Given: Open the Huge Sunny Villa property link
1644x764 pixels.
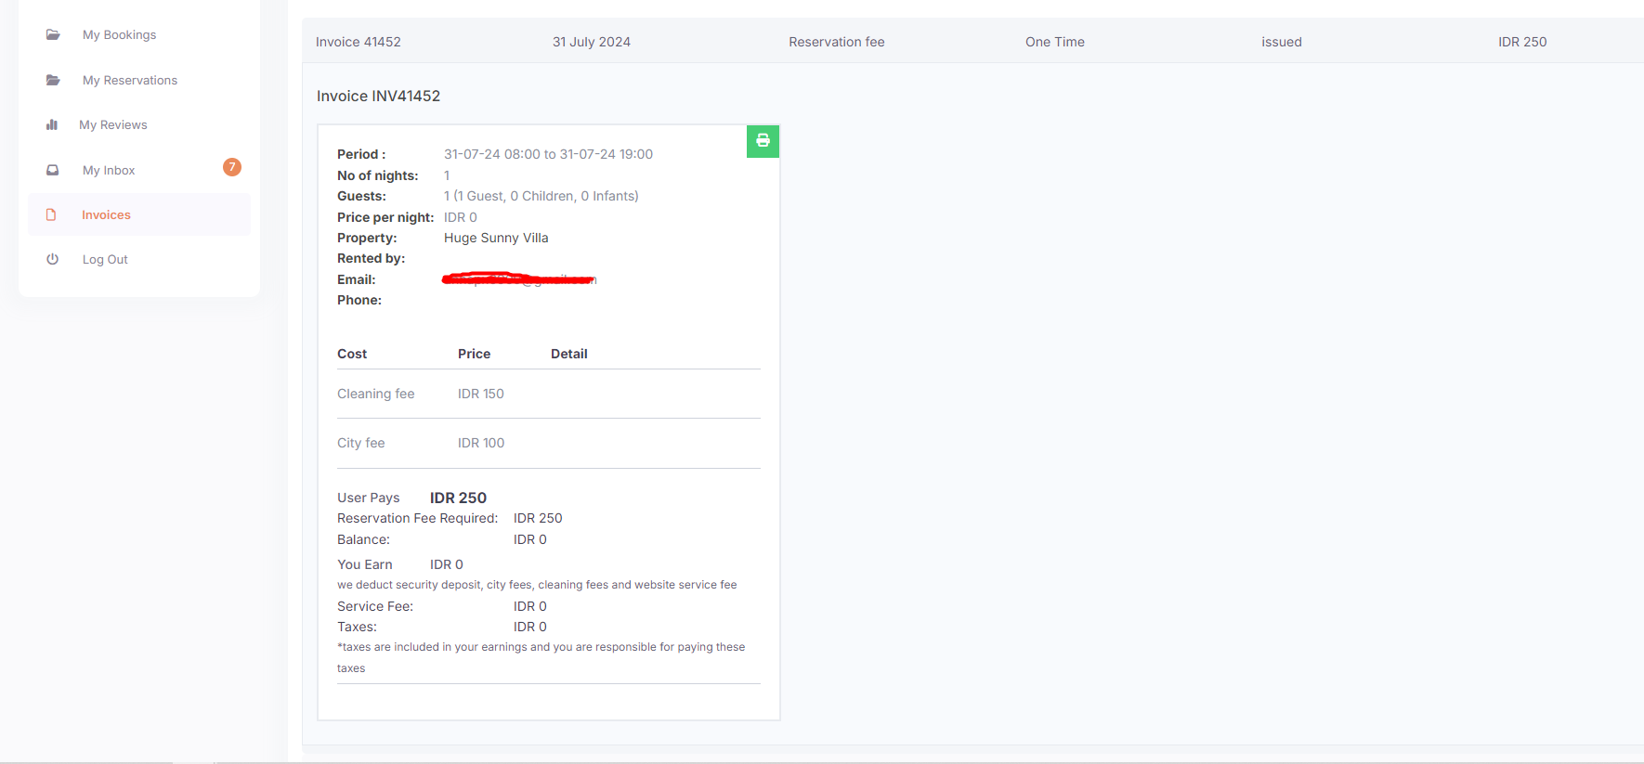Looking at the screenshot, I should [496, 239].
